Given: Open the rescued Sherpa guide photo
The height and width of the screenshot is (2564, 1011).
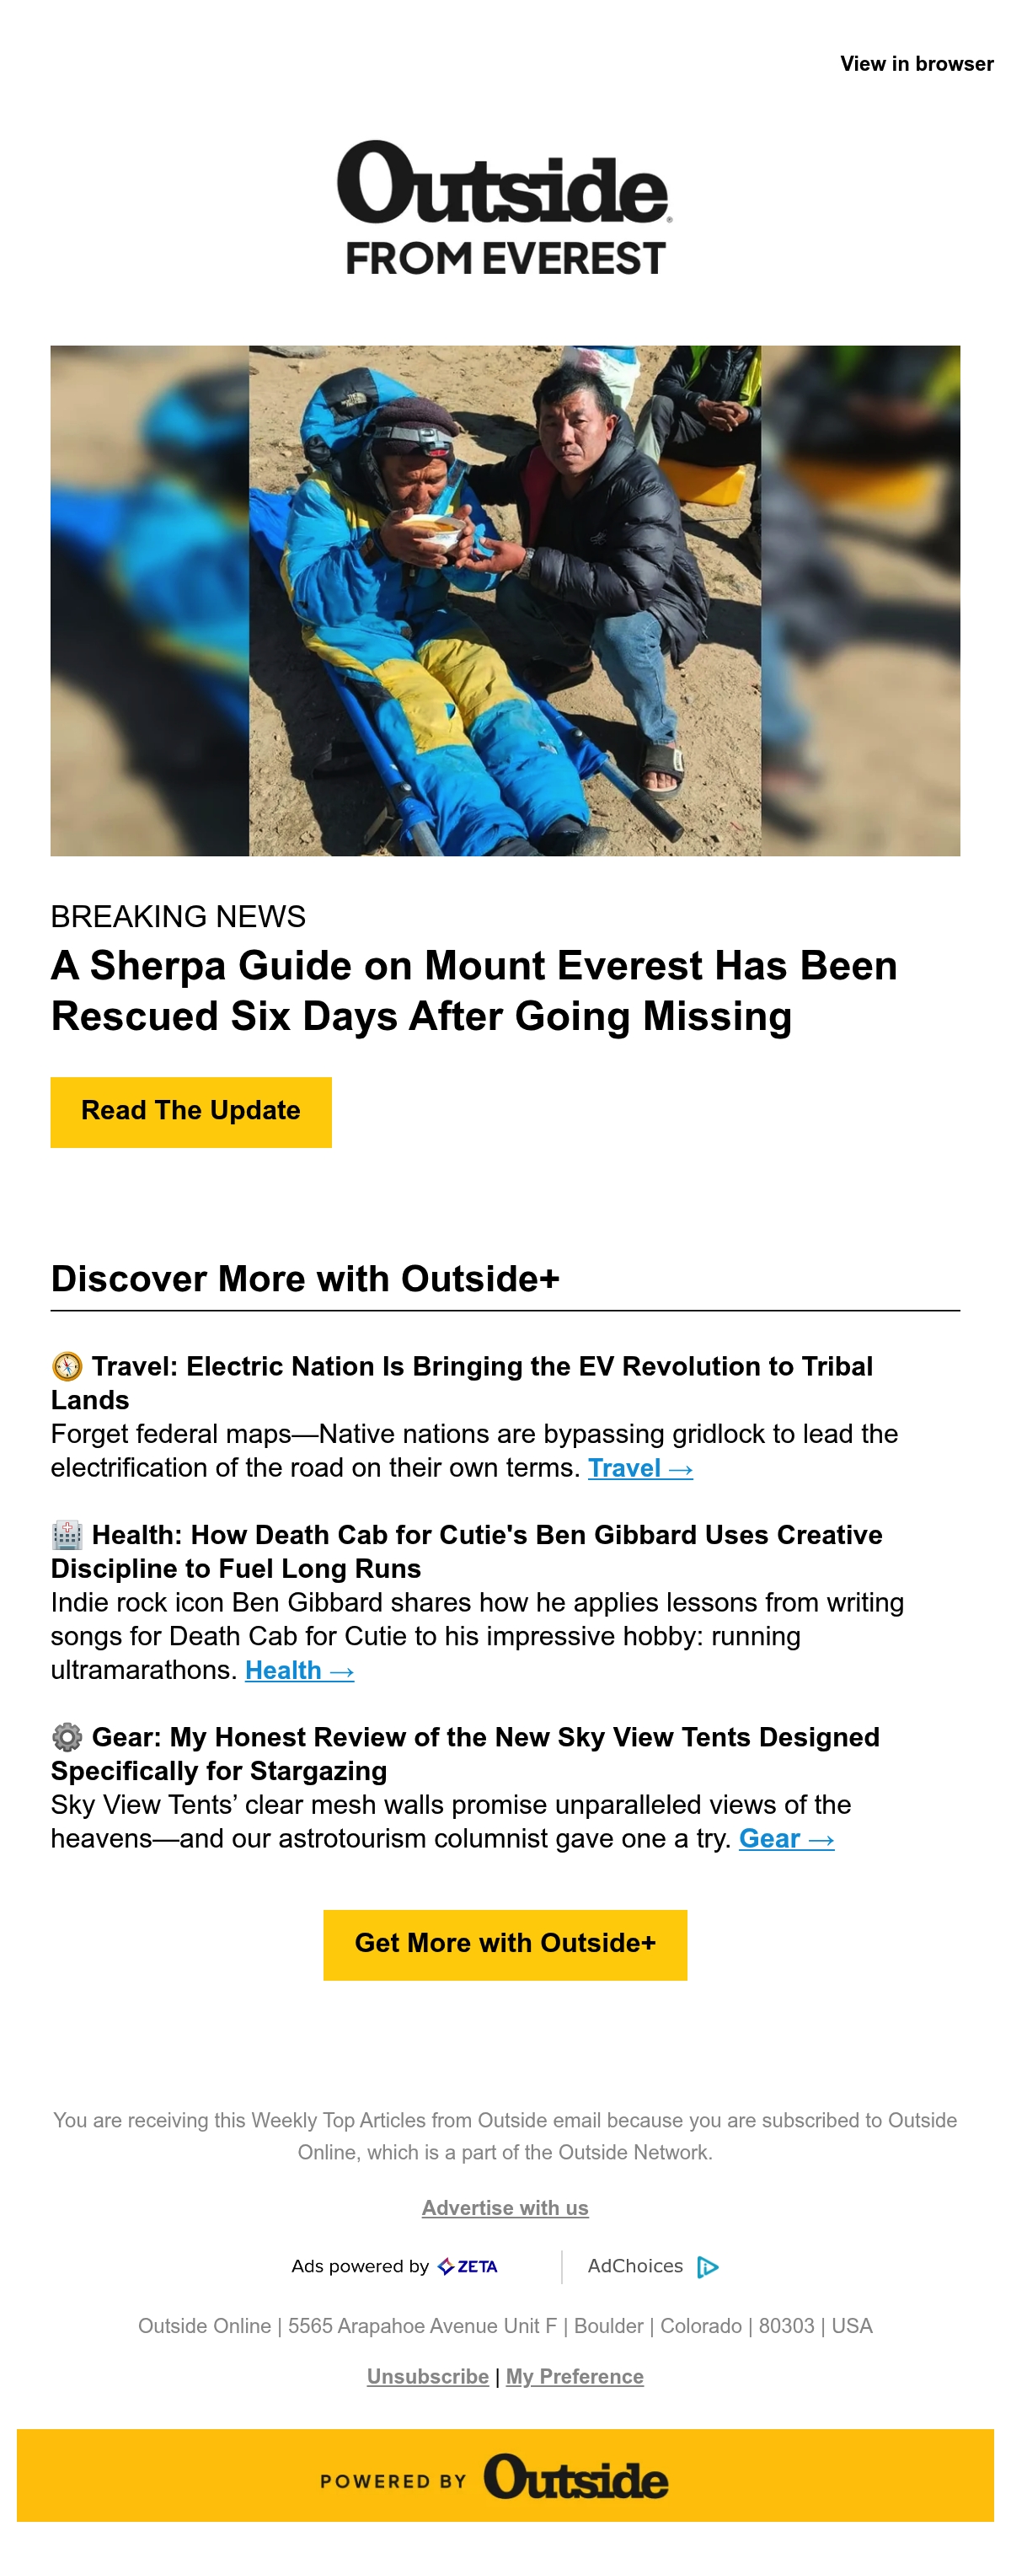Looking at the screenshot, I should (x=505, y=600).
